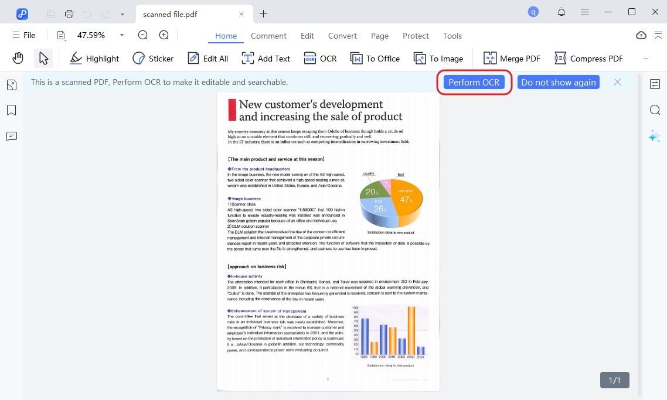Add a Sticker annotation
This screenshot has width=667, height=400.
153,58
